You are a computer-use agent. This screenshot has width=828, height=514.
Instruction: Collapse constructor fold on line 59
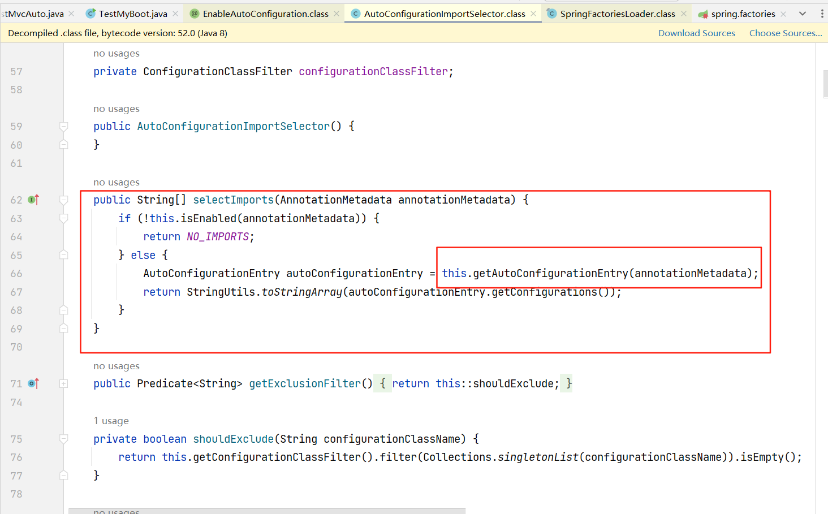(64, 127)
